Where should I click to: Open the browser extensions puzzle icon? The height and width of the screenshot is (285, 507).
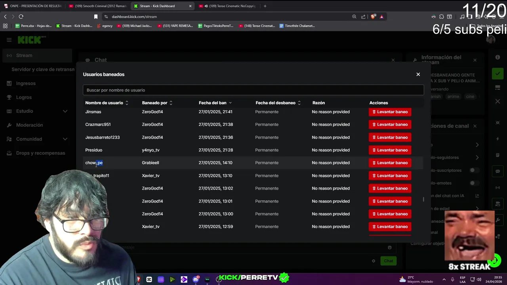(441, 17)
